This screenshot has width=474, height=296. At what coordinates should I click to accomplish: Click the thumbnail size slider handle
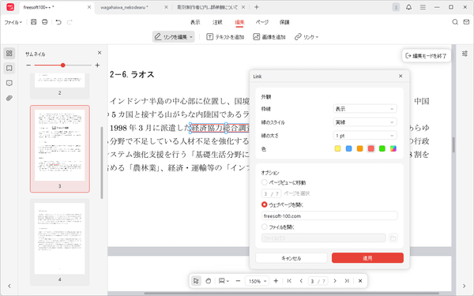tap(63, 66)
